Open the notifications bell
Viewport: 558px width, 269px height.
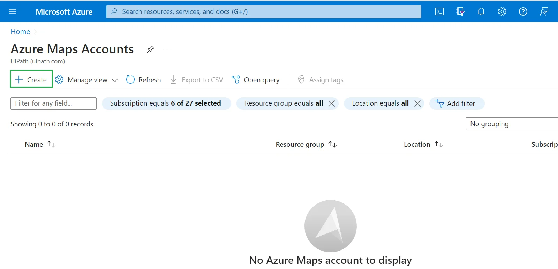tap(481, 11)
